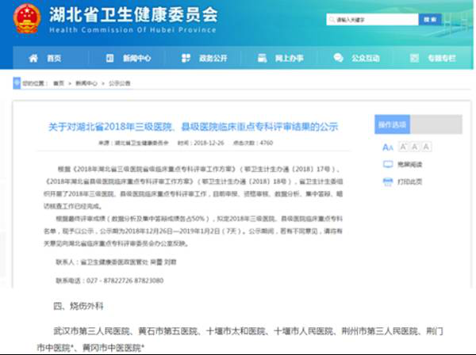Click the home icon beside 首页
Screen dimensions: 476x355
tap(33, 58)
